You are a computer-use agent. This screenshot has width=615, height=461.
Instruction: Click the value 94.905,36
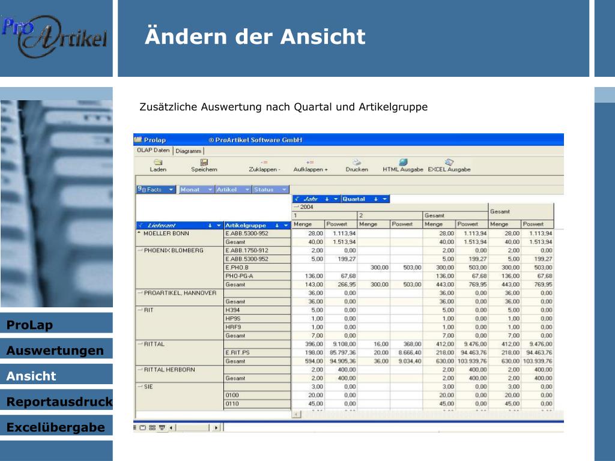point(343,361)
